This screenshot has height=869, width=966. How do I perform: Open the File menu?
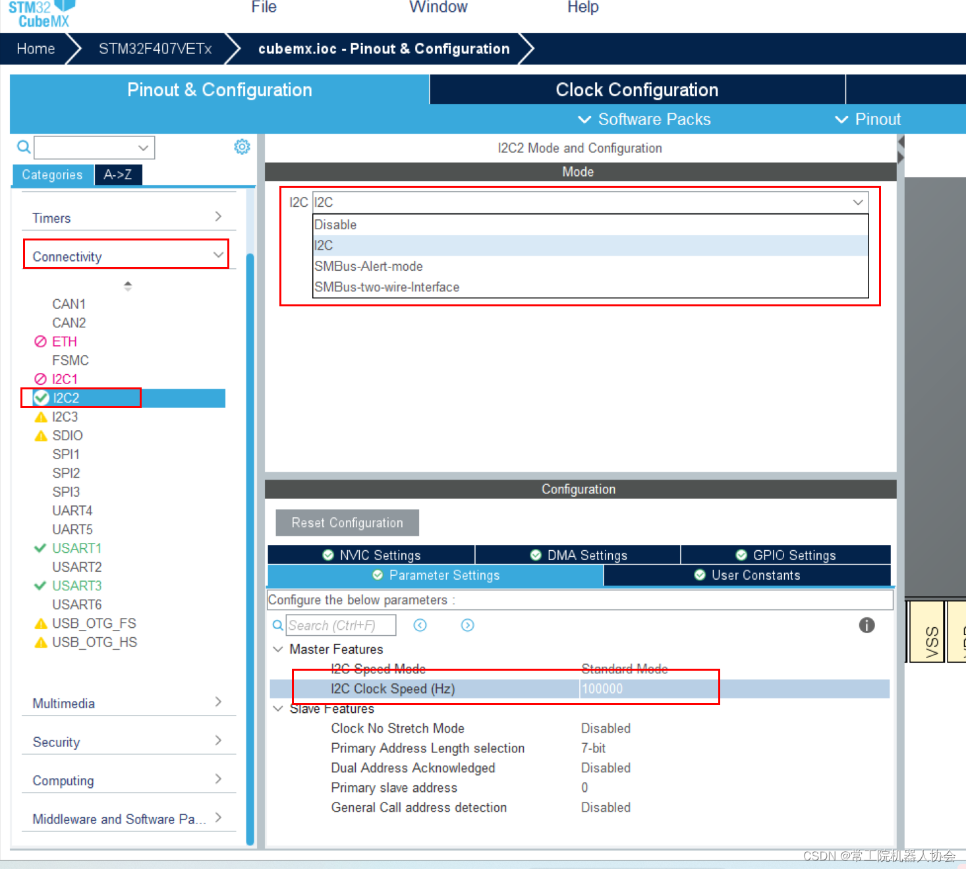pos(264,7)
